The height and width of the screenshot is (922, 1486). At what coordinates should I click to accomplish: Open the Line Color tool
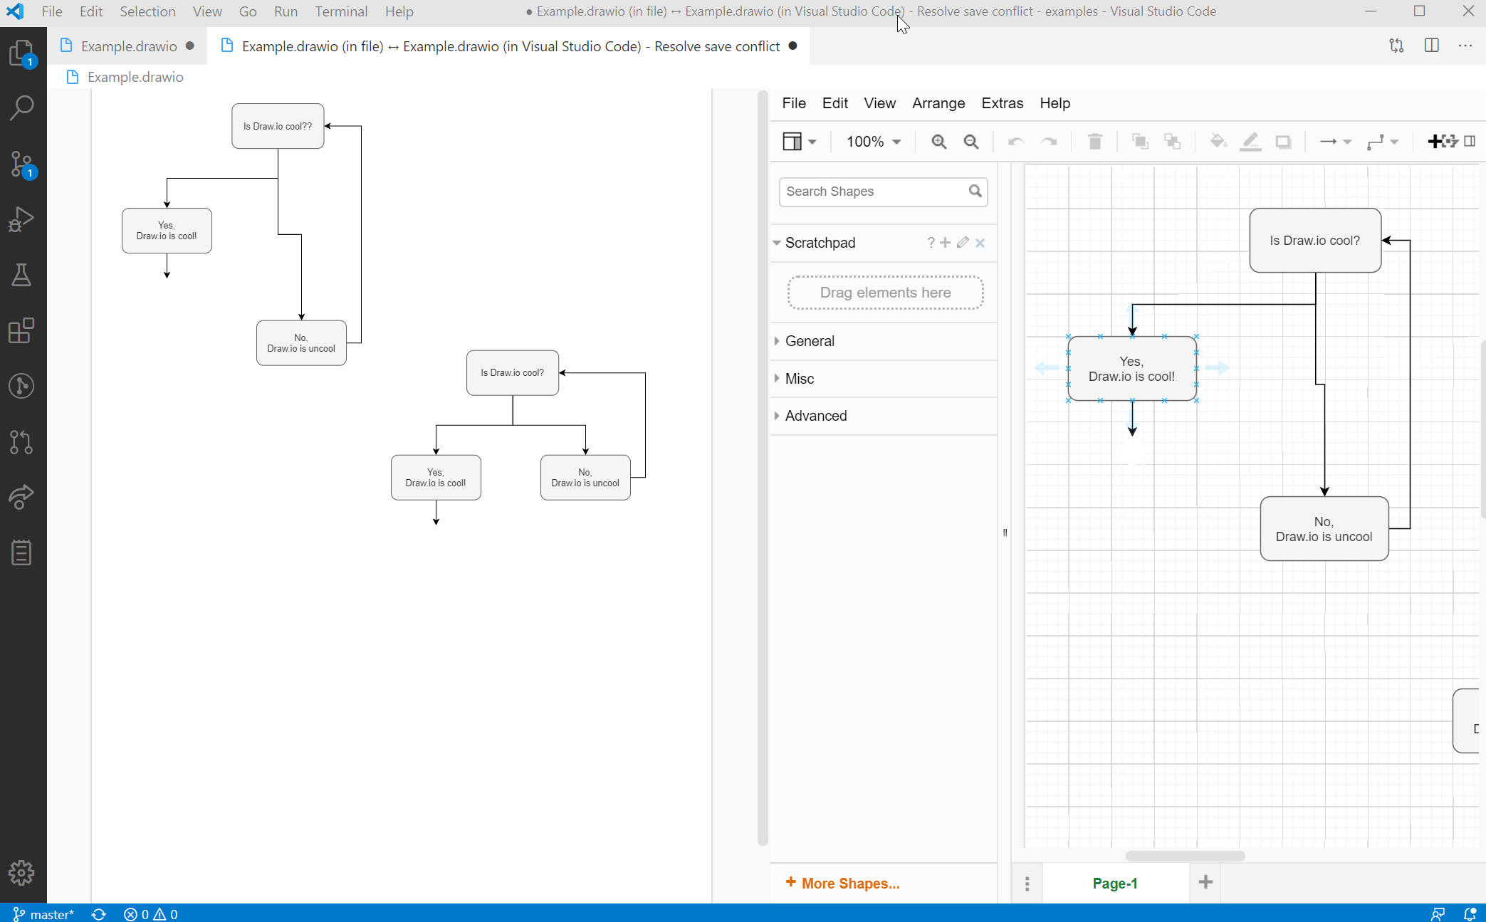[x=1251, y=141]
